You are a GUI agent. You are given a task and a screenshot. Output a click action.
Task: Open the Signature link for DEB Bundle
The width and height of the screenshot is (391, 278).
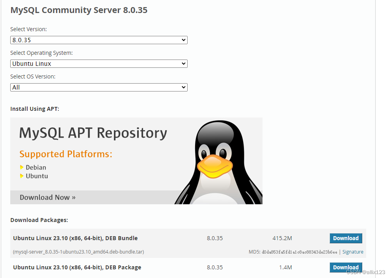point(353,252)
